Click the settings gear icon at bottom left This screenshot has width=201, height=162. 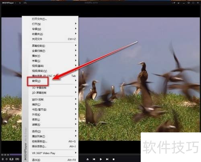coord(6,159)
